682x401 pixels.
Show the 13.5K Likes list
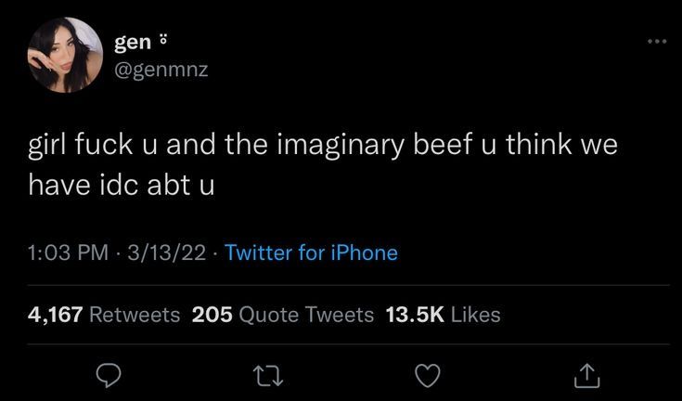click(443, 315)
